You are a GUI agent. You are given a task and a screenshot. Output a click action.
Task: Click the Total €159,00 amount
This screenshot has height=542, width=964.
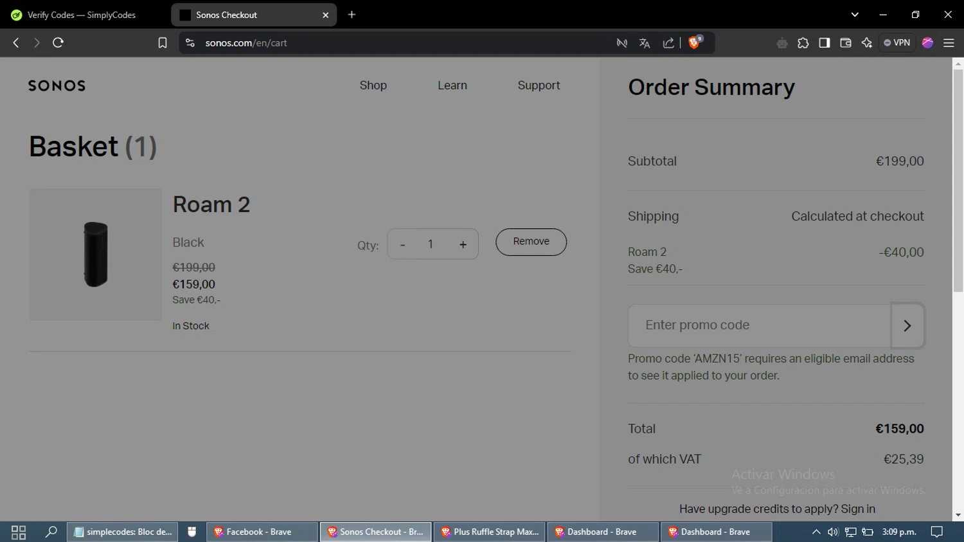900,429
